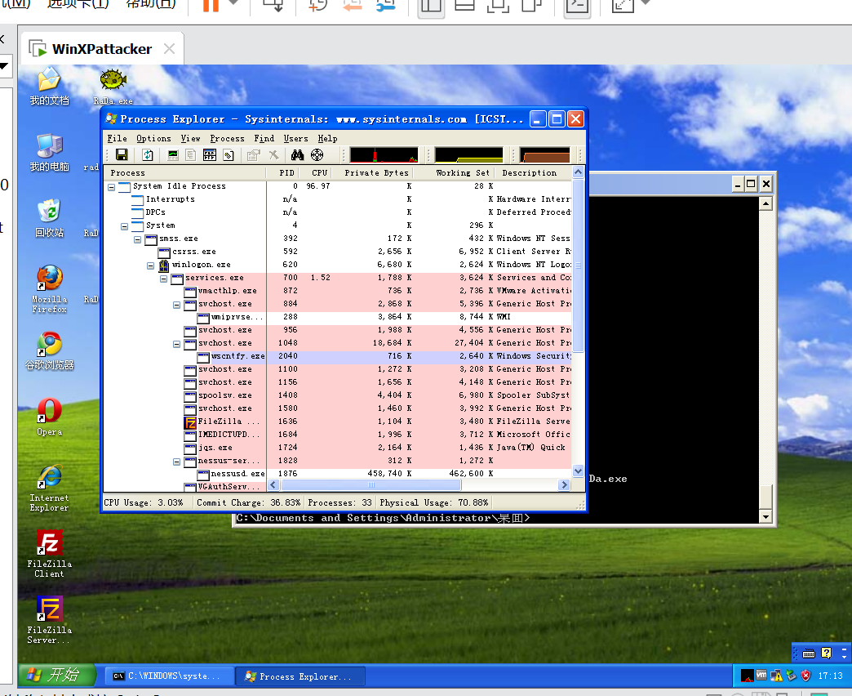Select the spoolsv.exe process row
Viewport: 852px width, 696px height.
point(337,395)
